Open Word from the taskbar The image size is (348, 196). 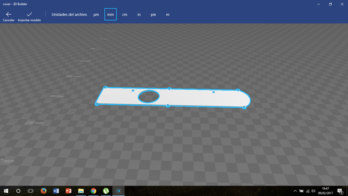[56, 191]
